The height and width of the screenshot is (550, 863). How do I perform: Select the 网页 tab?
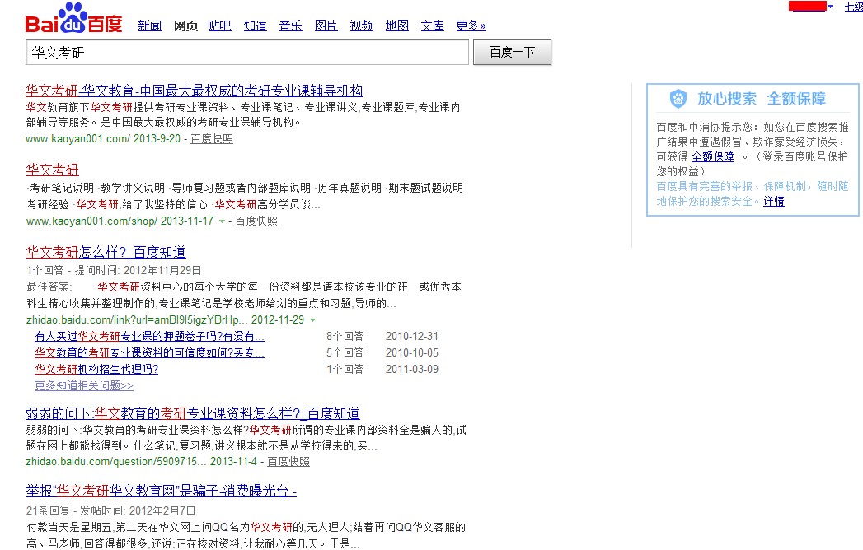[x=185, y=26]
